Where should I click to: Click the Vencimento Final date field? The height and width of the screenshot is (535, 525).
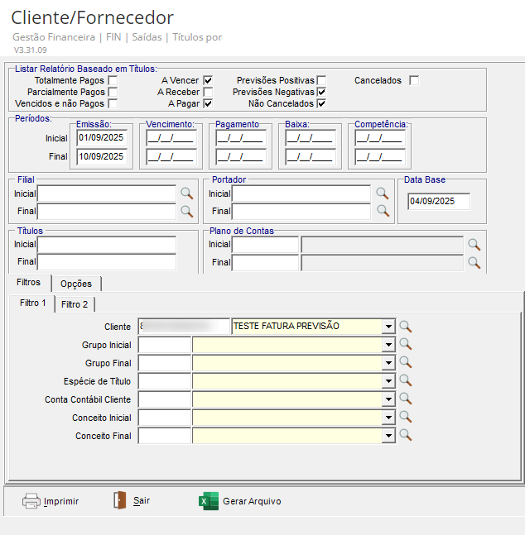point(171,157)
